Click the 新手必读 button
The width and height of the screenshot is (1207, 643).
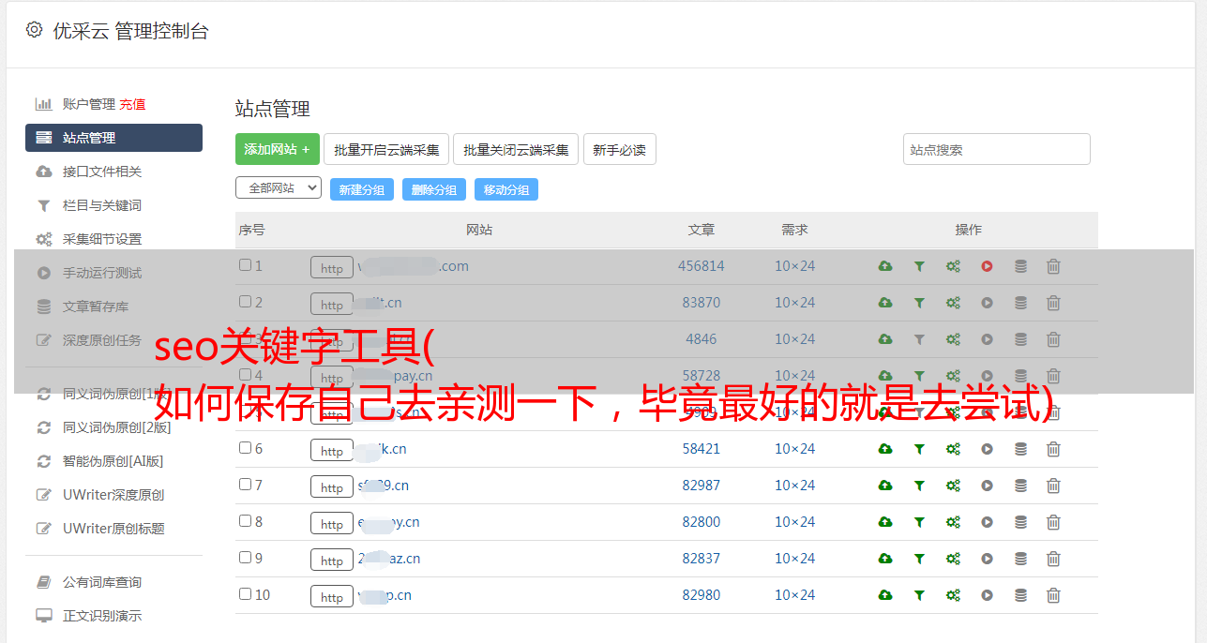620,149
